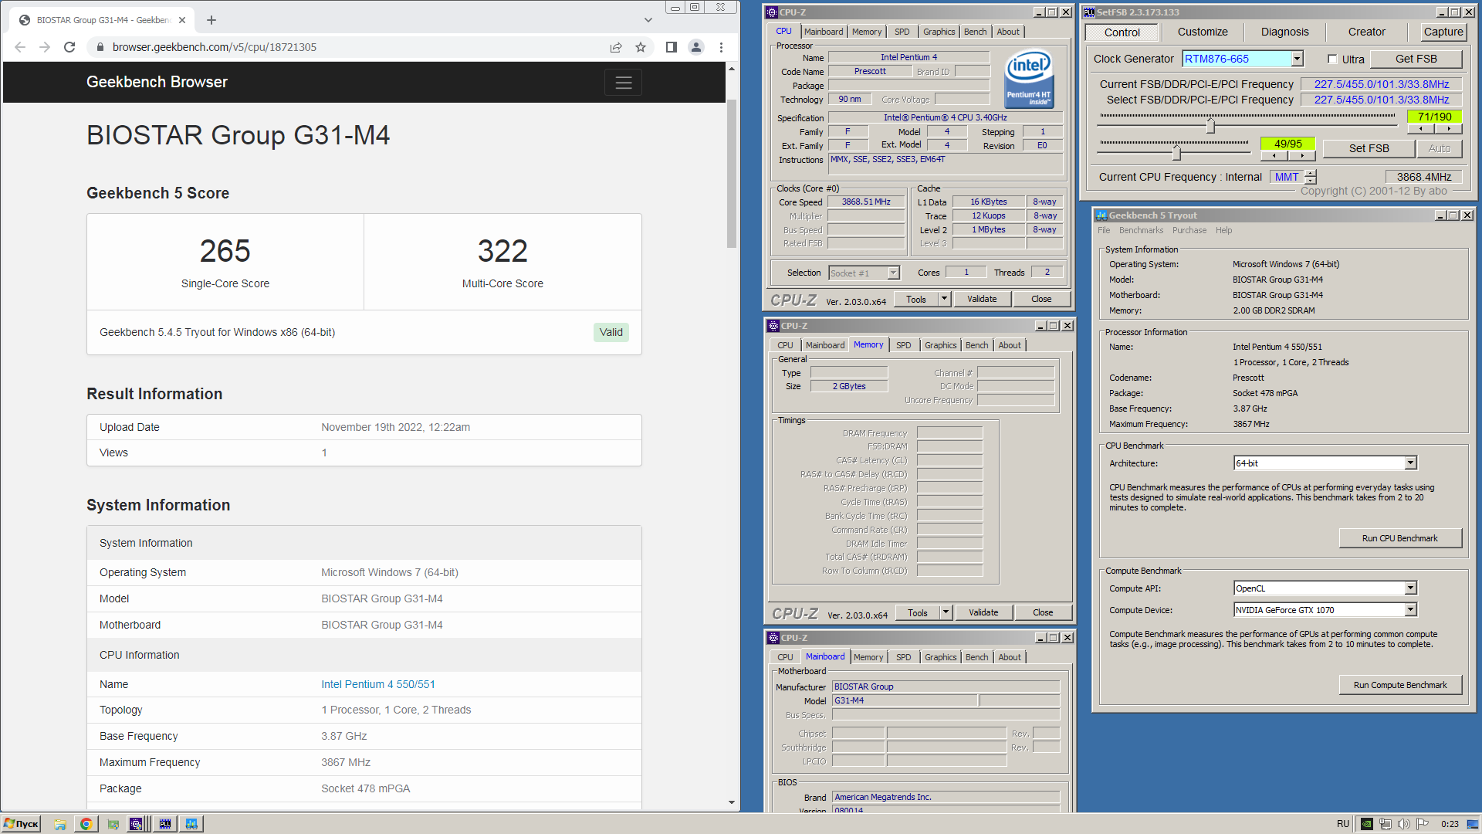Open Compute API OpenCL dropdown
This screenshot has width=1482, height=834.
pos(1410,588)
